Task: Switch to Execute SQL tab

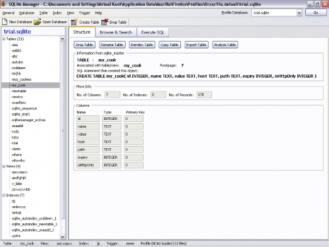Action: (153, 32)
